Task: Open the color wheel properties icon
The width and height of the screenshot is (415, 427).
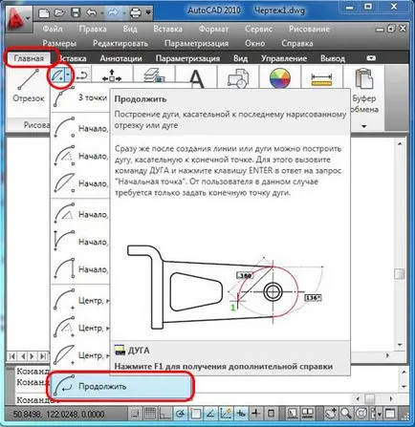Action: (x=280, y=78)
